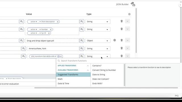Viewport: 182px width, 102px height.
Task: Change type dropdown for Short description row
Action: coord(98,22)
